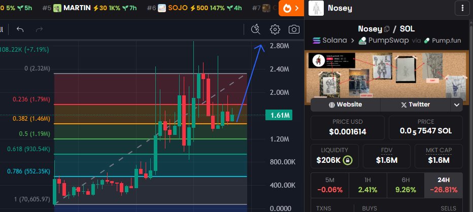Open trending token #5 MARTIN
The width and height of the screenshot is (473, 212).
(90, 8)
